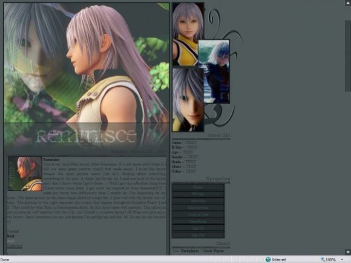This screenshot has width=351, height=263.
Task: Click the 'Name -- TEXT' line
Action: tap(184, 143)
